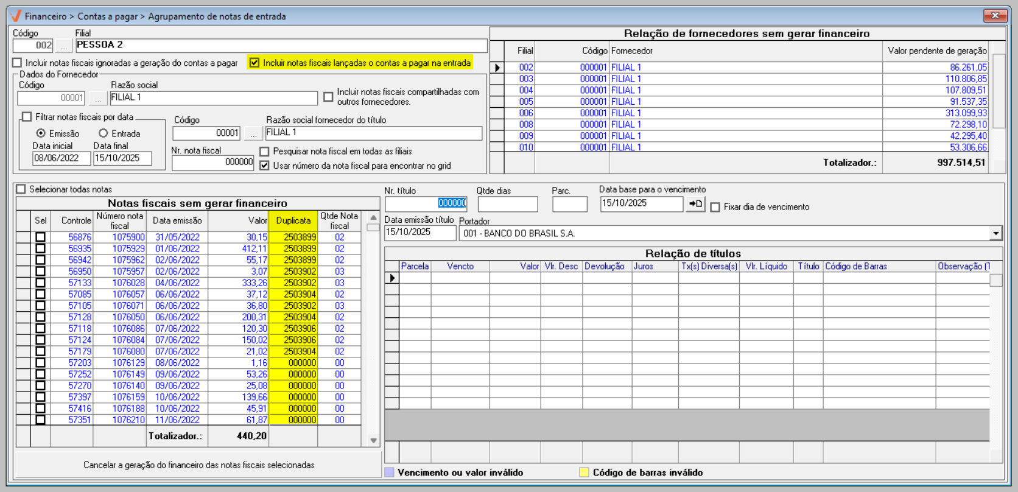1018x492 pixels.
Task: Enable Filtrar notas fiscais por data
Action: (27, 117)
